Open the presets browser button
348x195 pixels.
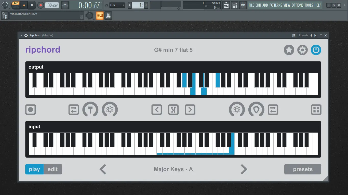click(x=303, y=169)
